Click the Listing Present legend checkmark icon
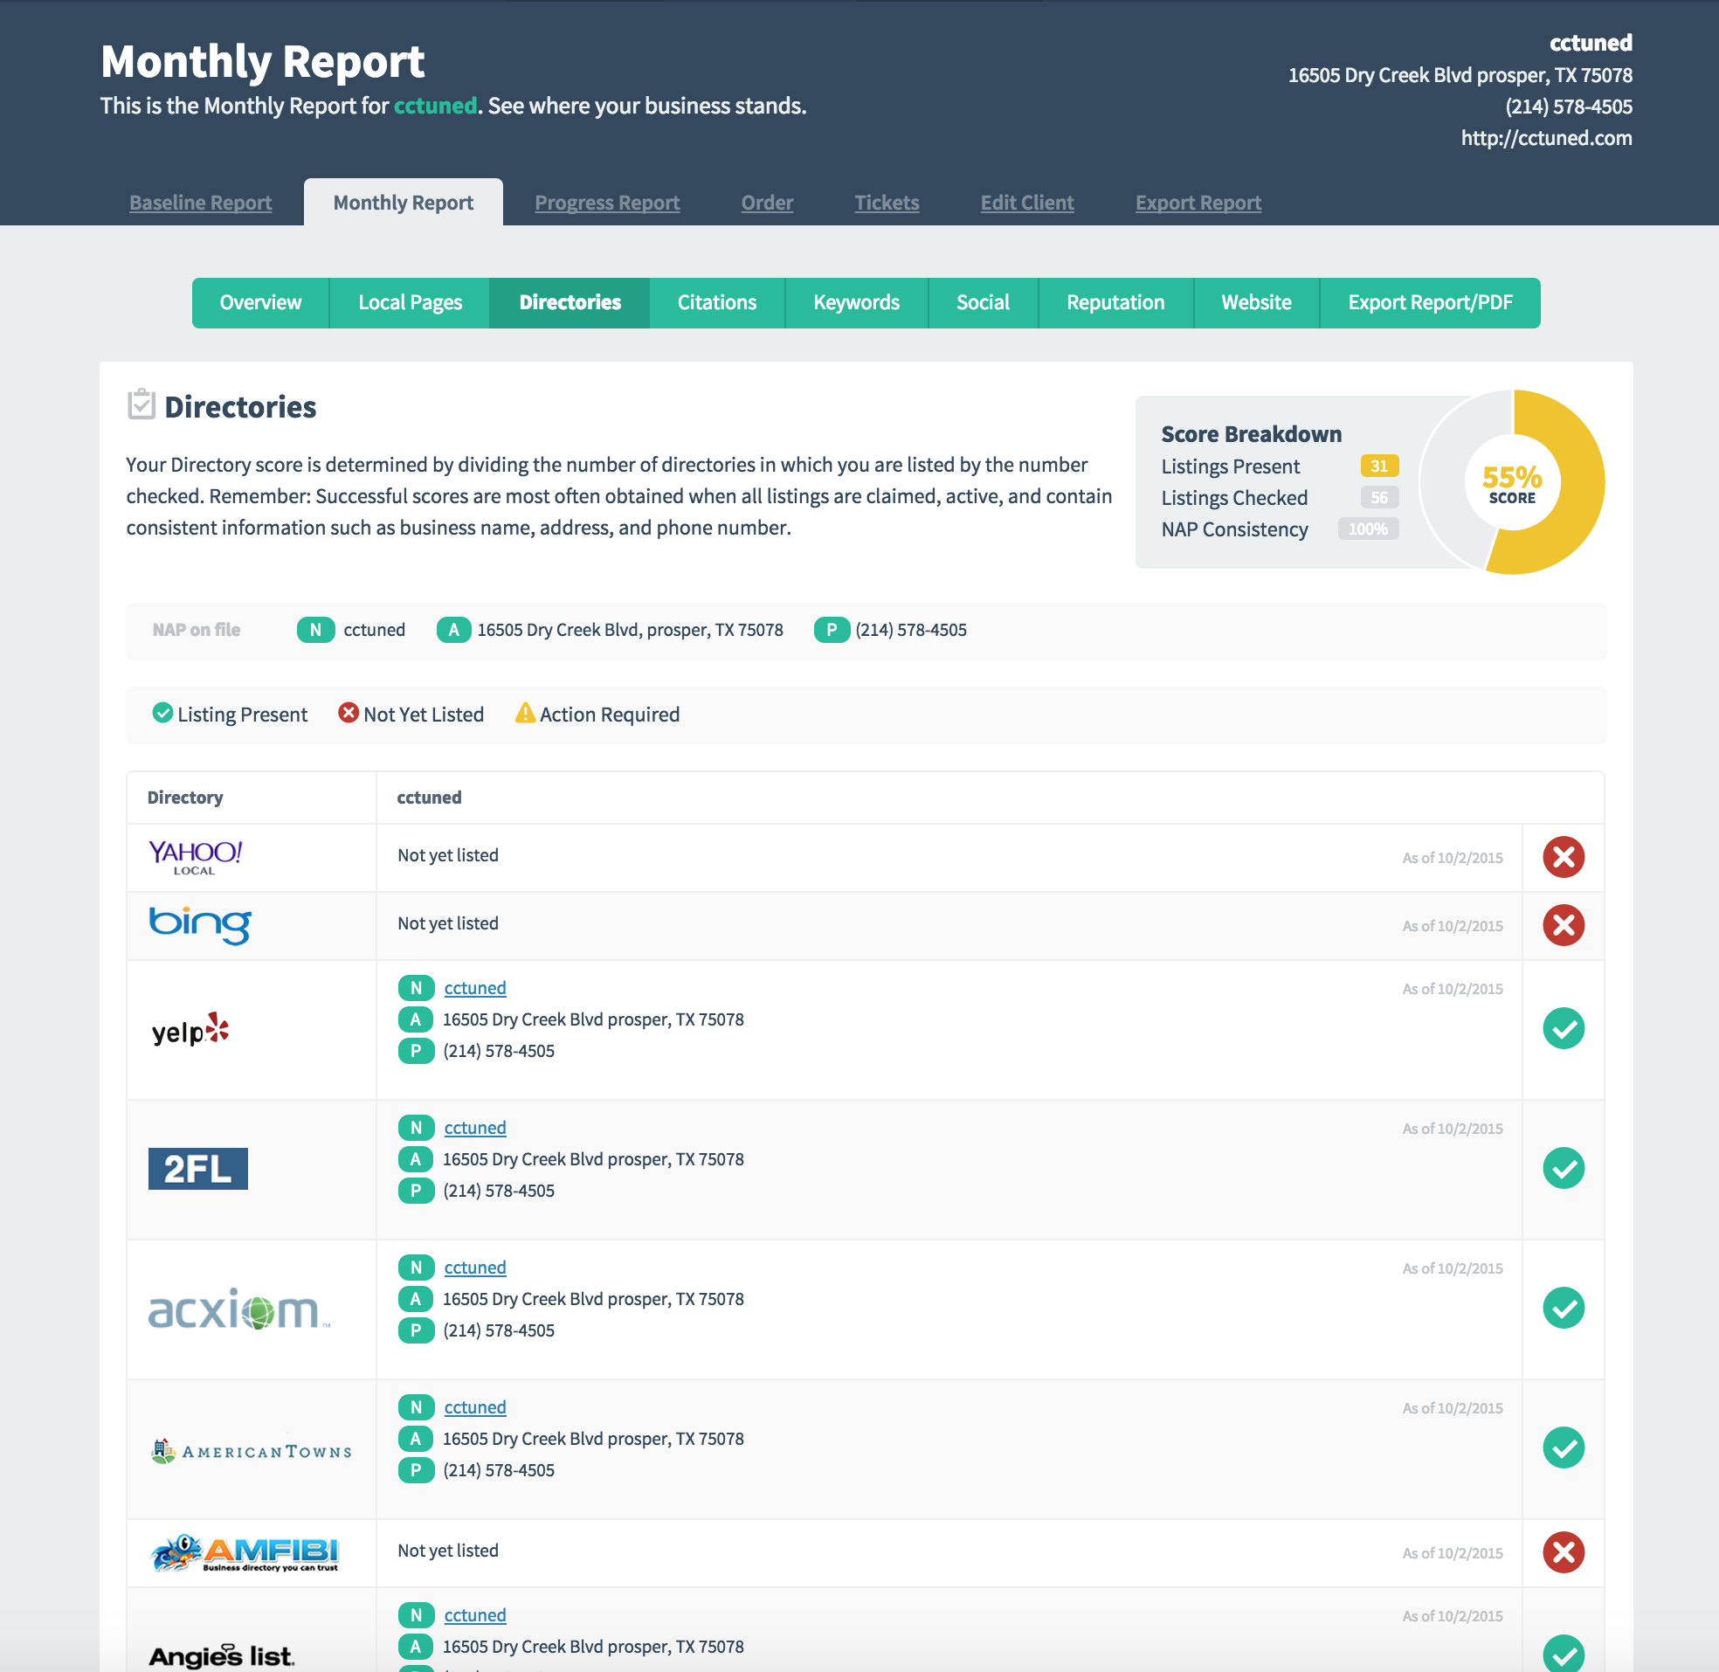 [x=162, y=713]
